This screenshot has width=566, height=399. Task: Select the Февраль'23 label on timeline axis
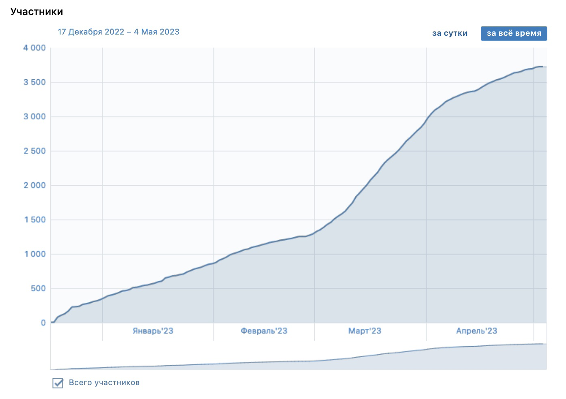coord(264,331)
